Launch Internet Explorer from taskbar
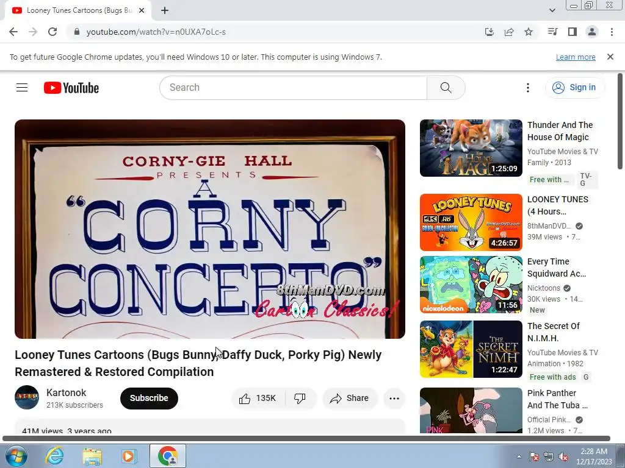 tap(54, 456)
